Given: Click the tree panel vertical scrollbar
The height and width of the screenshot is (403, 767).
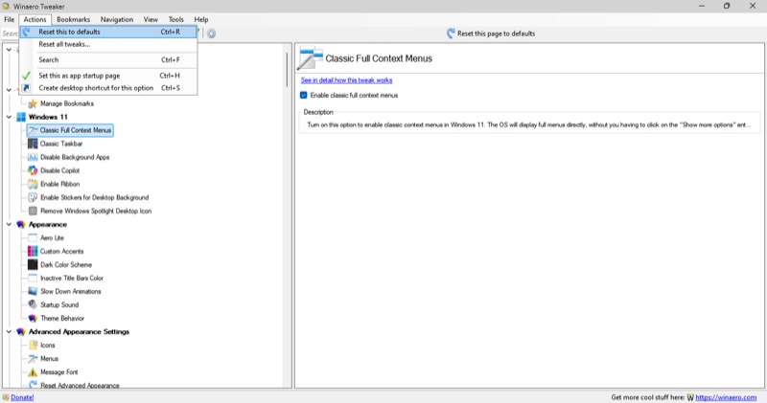Looking at the screenshot, I should pos(287,69).
